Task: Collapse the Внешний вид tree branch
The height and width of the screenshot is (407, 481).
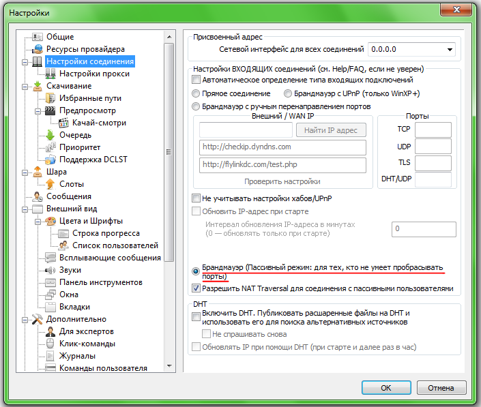Action: click(x=26, y=209)
